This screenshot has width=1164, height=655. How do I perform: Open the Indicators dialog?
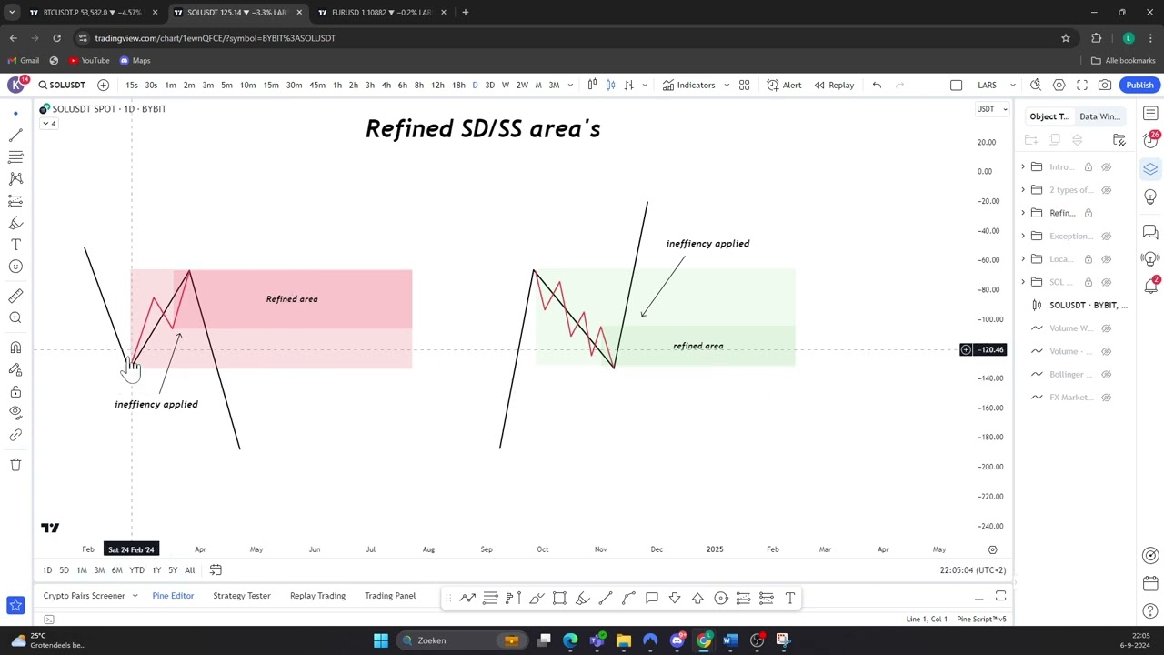click(x=688, y=85)
